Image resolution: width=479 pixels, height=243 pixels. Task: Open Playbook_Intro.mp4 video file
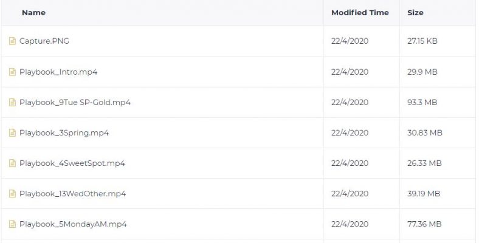(x=58, y=72)
